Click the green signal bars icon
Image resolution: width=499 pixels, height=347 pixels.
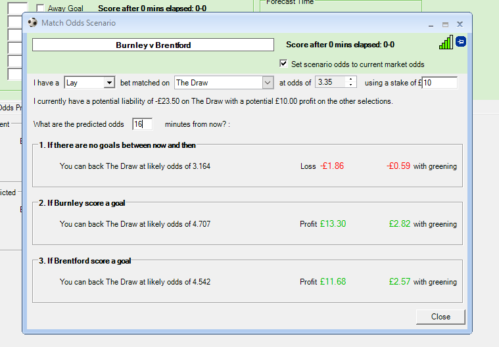click(446, 43)
